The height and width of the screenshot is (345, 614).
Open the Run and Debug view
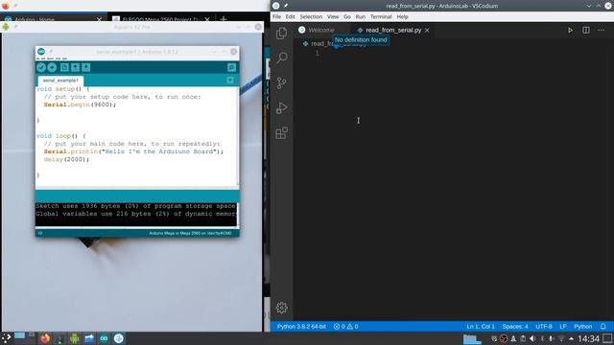click(281, 108)
